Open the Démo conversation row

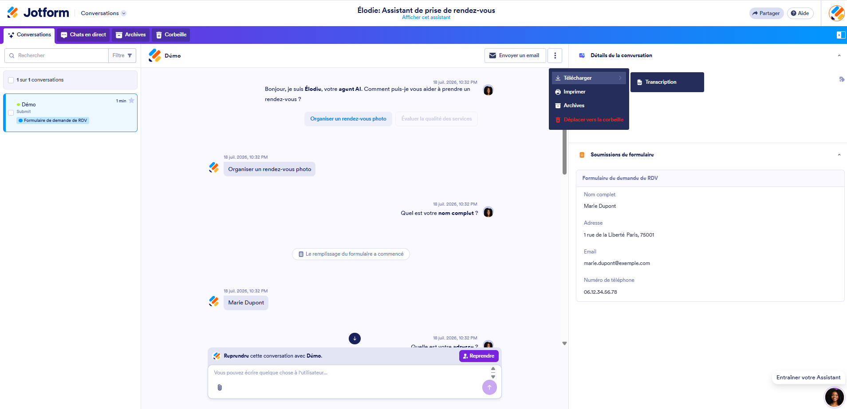tap(71, 113)
